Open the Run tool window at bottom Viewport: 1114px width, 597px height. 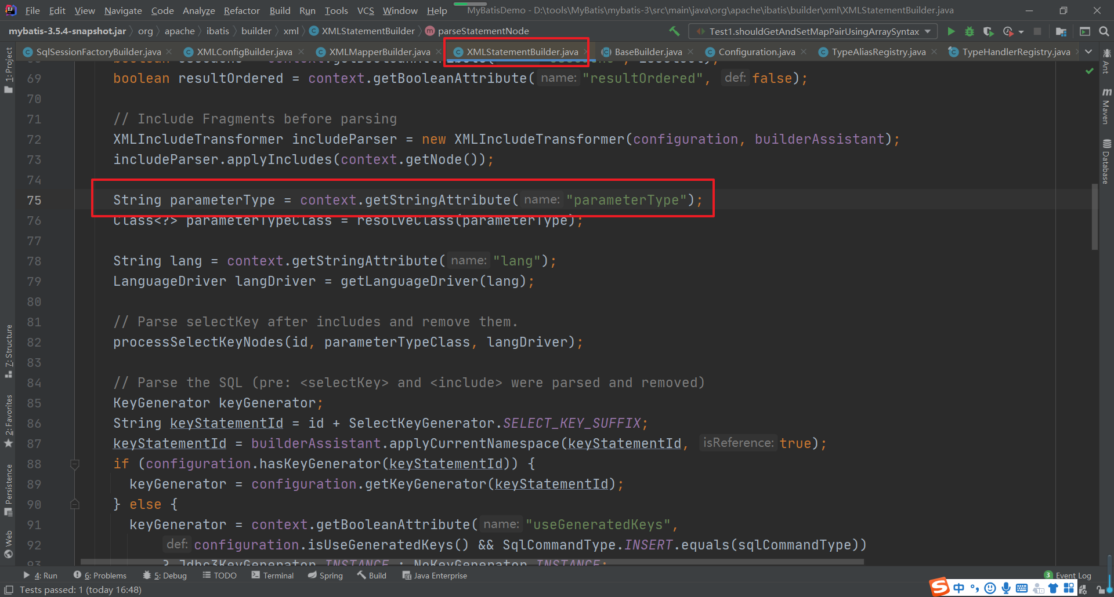40,576
